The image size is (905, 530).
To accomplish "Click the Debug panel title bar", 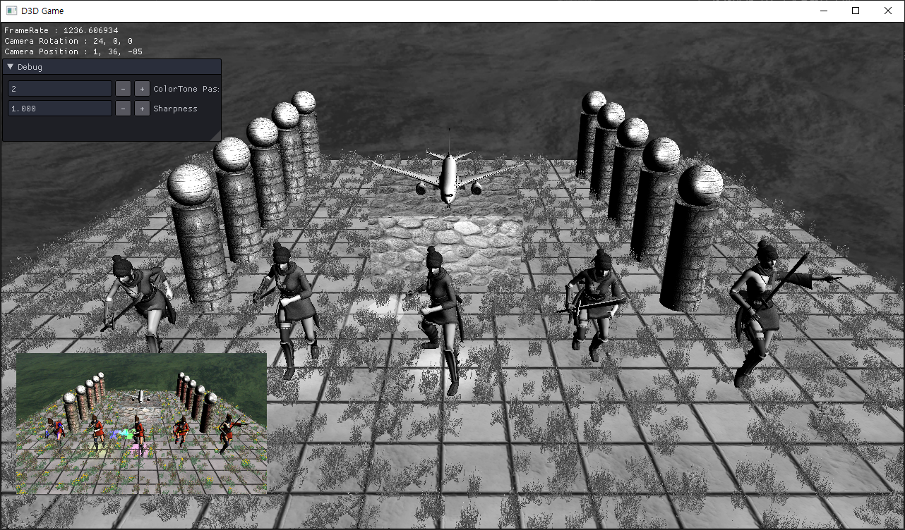I will click(112, 67).
